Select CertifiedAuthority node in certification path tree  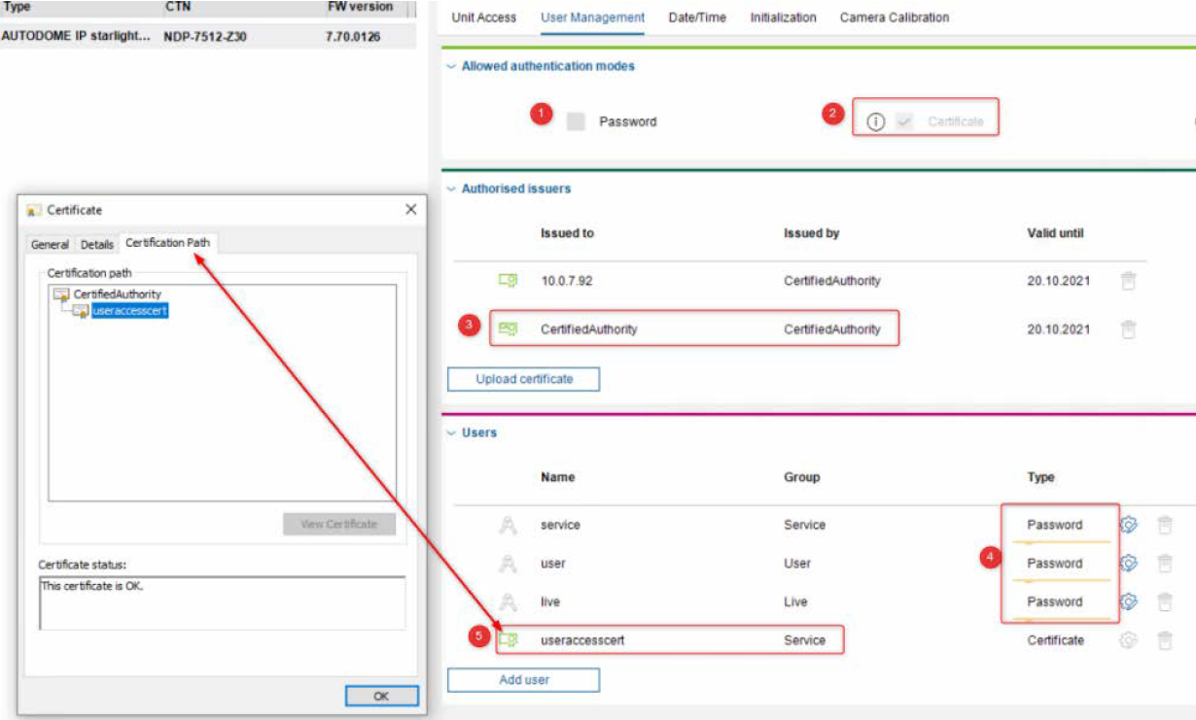point(118,294)
